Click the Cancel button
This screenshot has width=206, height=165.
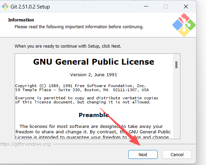click(177, 154)
